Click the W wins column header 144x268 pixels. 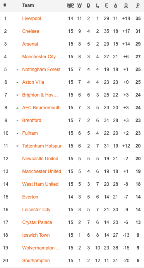coord(79,5)
